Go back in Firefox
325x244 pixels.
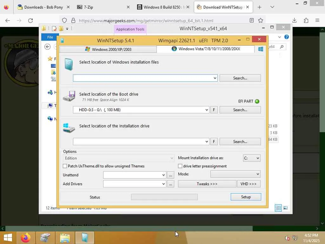point(8,21)
